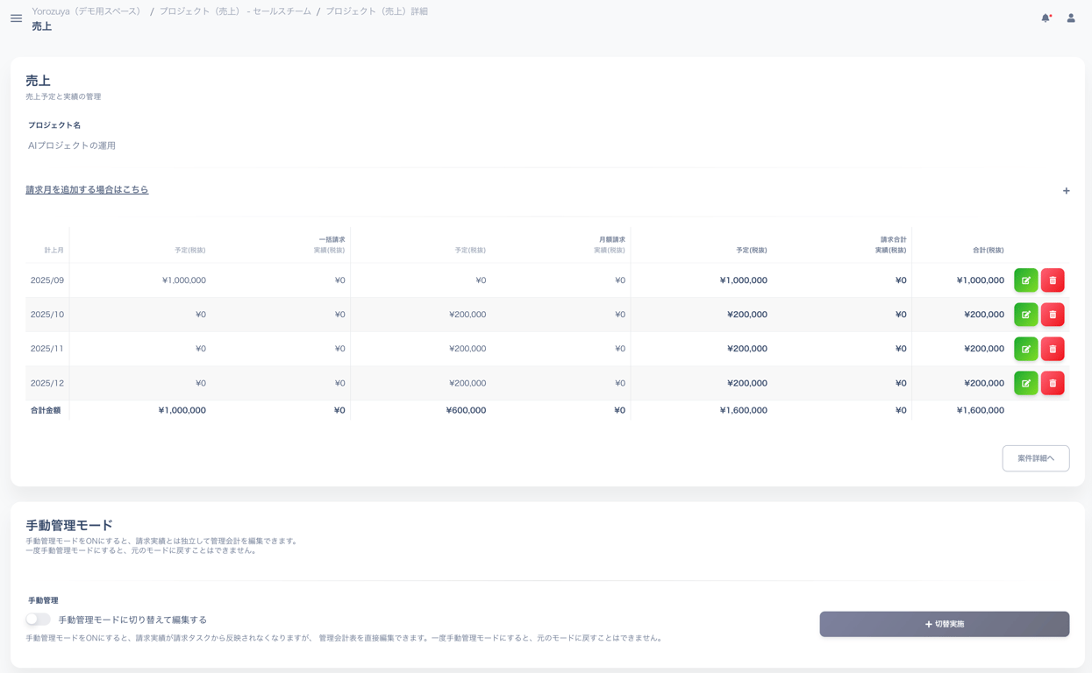Edit the 2025/12 revenue row
This screenshot has height=673, width=1092.
coord(1025,383)
